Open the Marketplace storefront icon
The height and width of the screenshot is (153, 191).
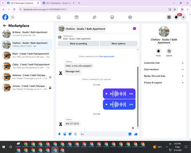point(112,17)
